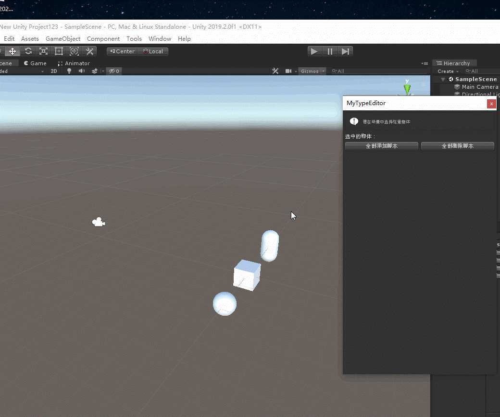Open the Hierarchy Create dropdown

pyautogui.click(x=448, y=71)
